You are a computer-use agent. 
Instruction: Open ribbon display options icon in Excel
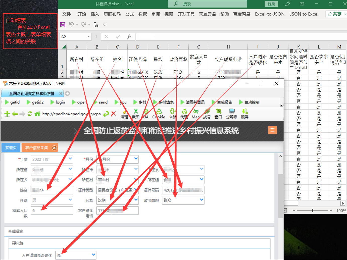pyautogui.click(x=302, y=4)
